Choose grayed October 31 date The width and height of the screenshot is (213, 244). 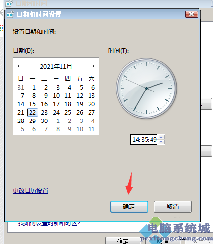click(x=21, y=88)
